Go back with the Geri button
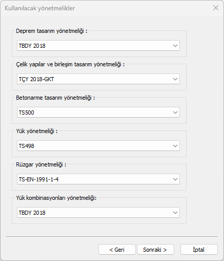 coord(117,250)
